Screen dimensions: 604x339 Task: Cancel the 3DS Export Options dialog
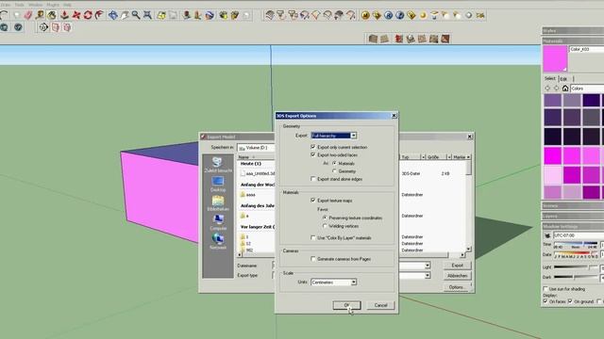coord(380,305)
